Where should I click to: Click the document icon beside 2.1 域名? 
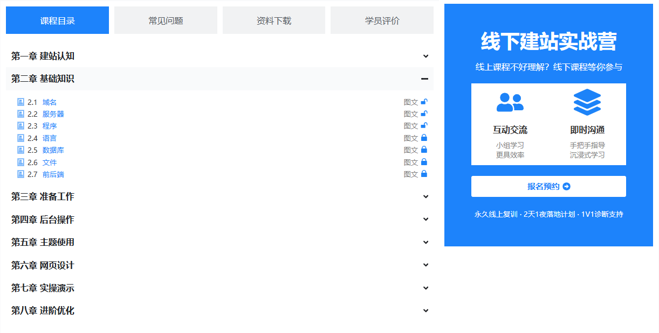(x=21, y=102)
